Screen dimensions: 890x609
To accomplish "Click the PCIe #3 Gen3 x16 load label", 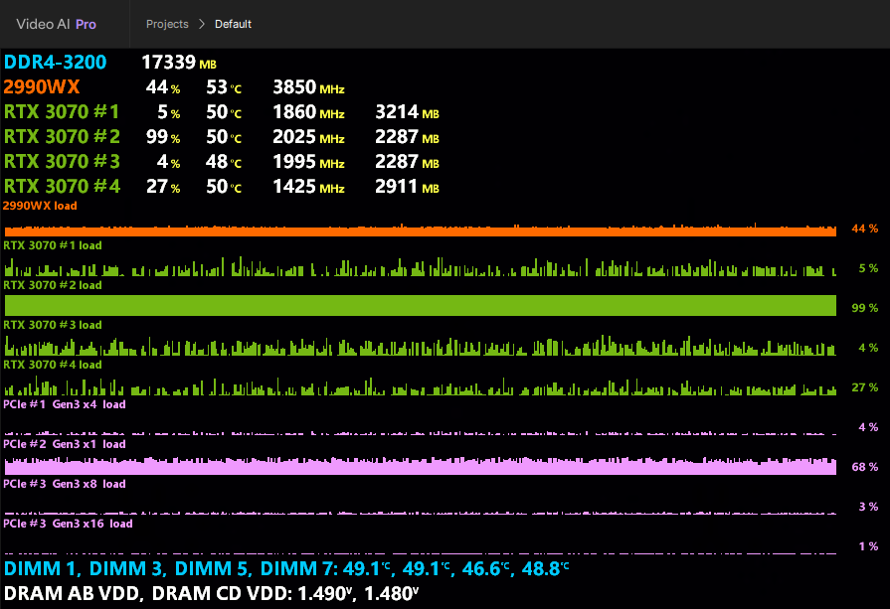I will (x=68, y=524).
